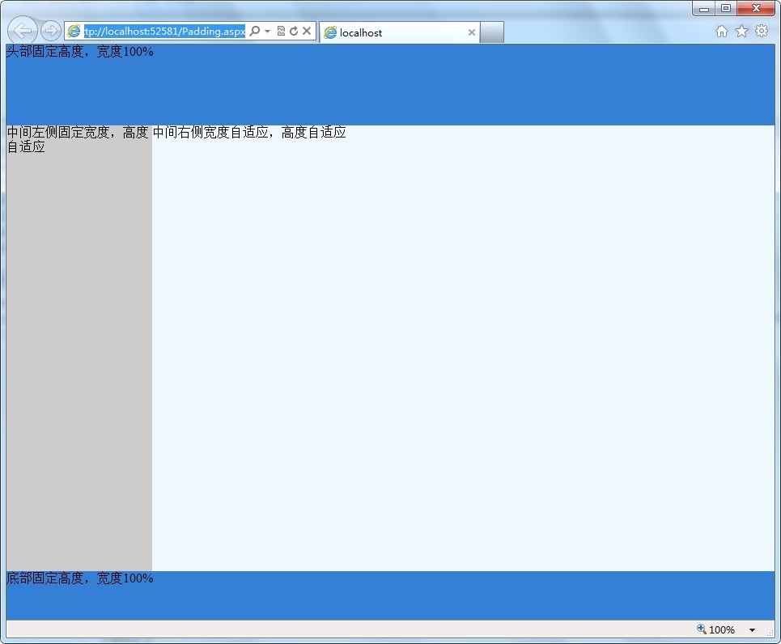781x644 pixels.
Task: Stop loading with the X icon
Action: 307,31
